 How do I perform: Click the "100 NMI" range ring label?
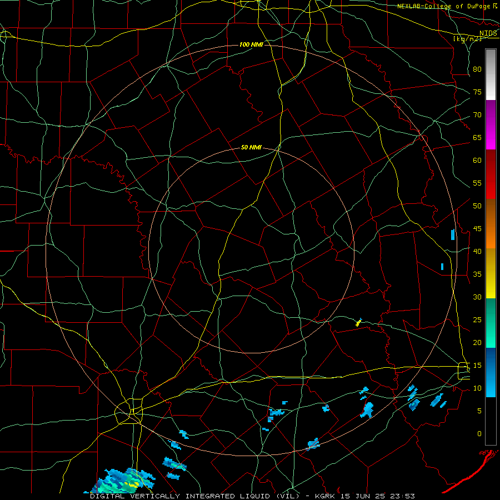tap(251, 44)
